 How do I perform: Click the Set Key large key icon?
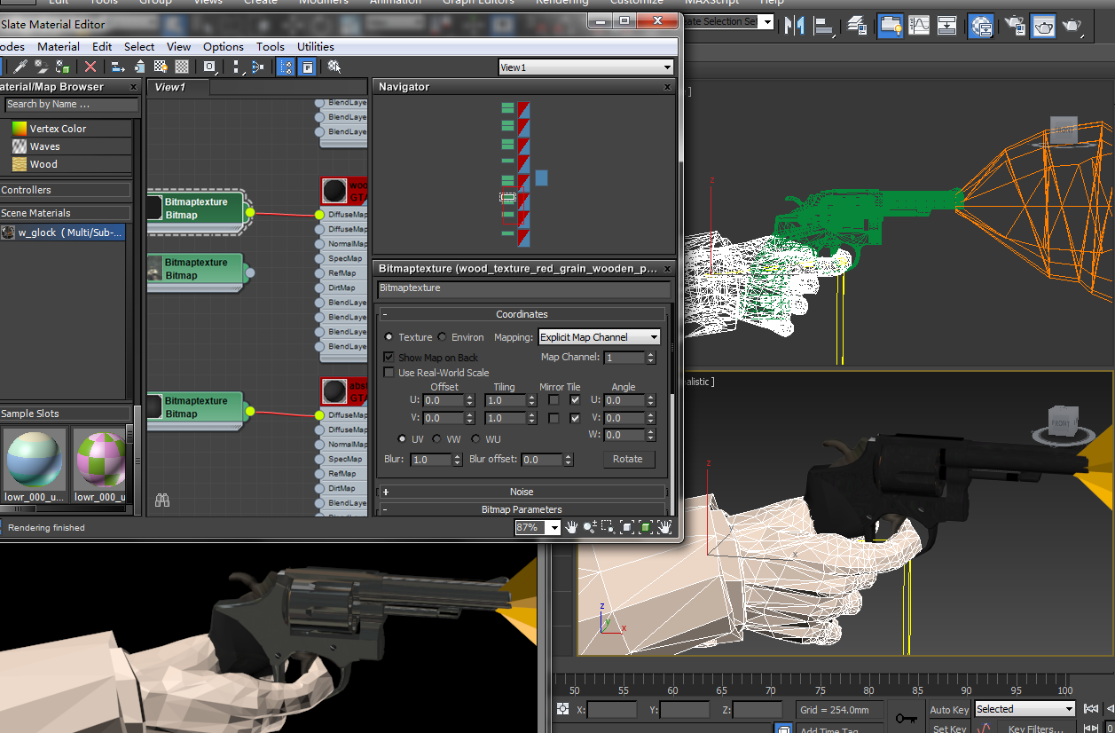click(906, 717)
